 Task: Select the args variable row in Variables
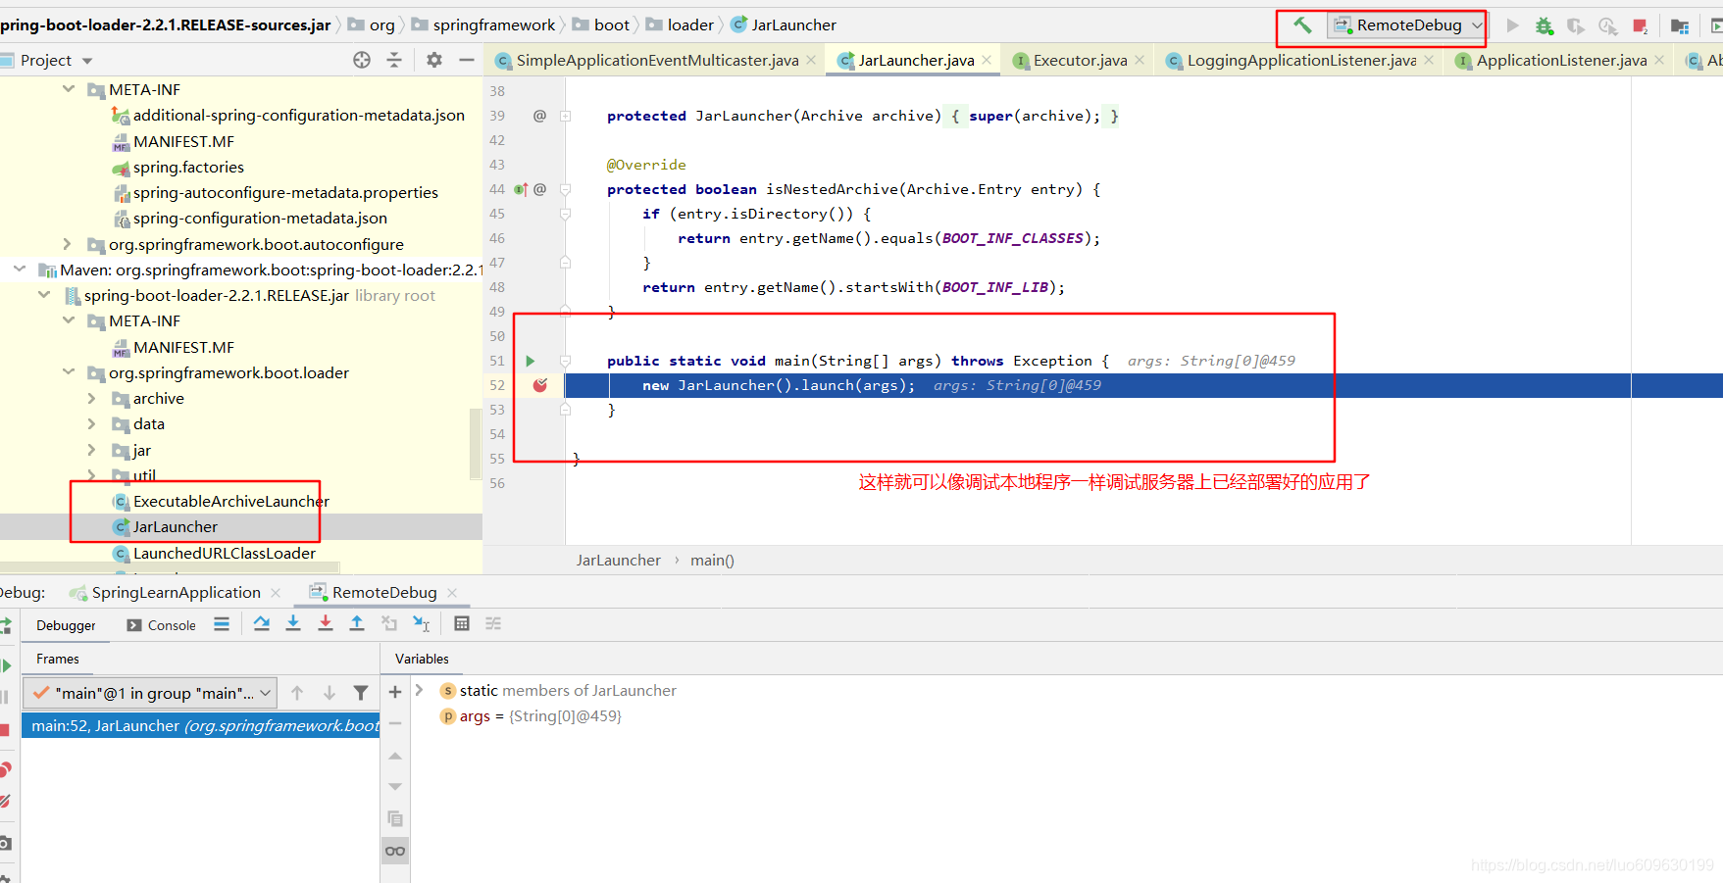point(531,716)
